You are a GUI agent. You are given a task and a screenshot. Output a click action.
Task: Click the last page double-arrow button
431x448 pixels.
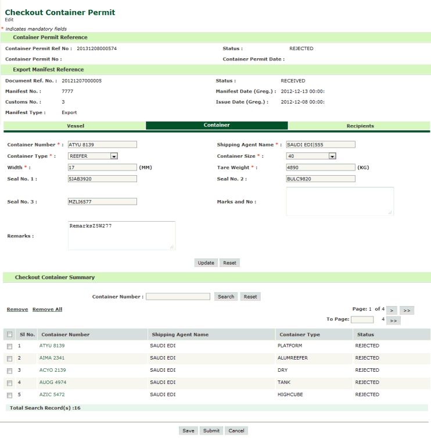click(407, 310)
